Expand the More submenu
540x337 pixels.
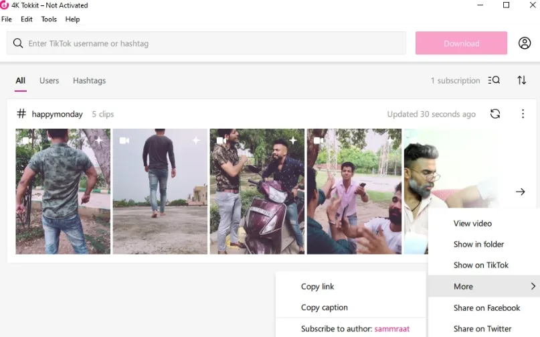484,286
